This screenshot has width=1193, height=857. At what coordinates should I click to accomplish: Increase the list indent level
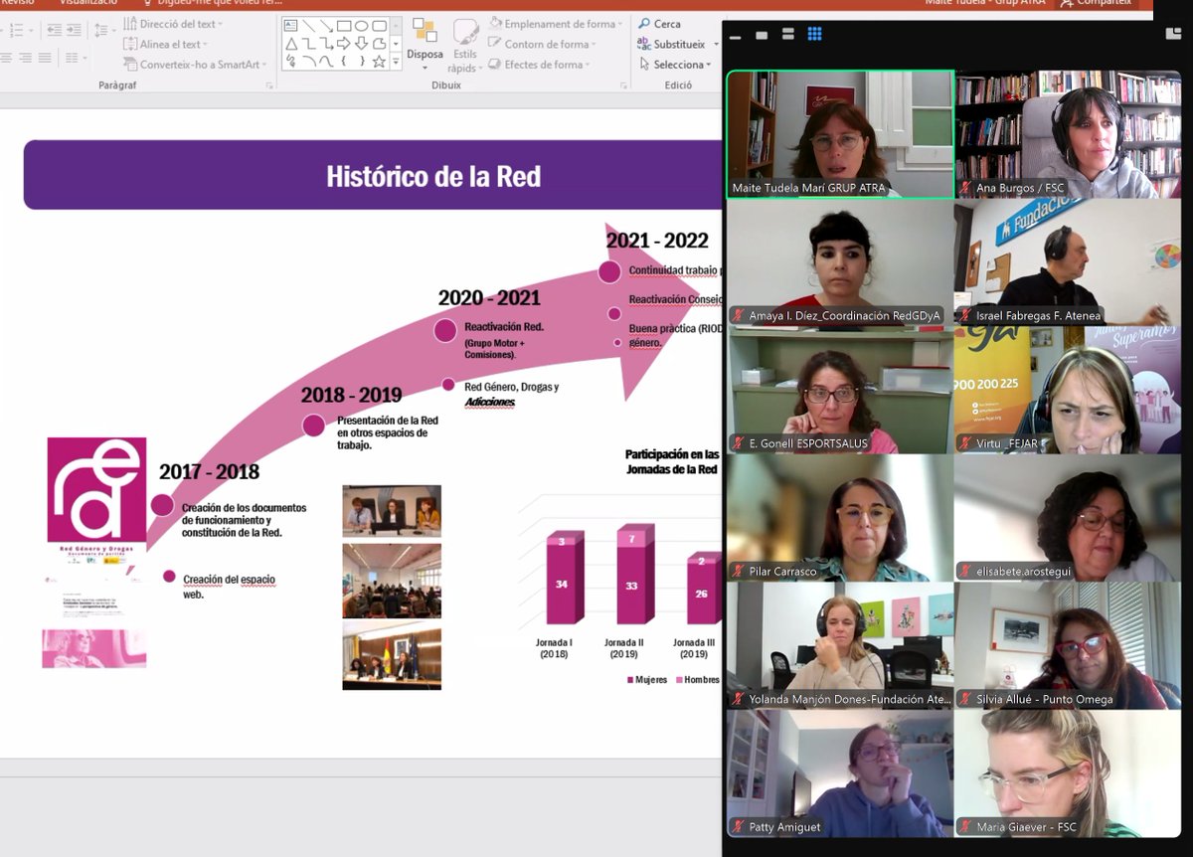pyautogui.click(x=74, y=30)
